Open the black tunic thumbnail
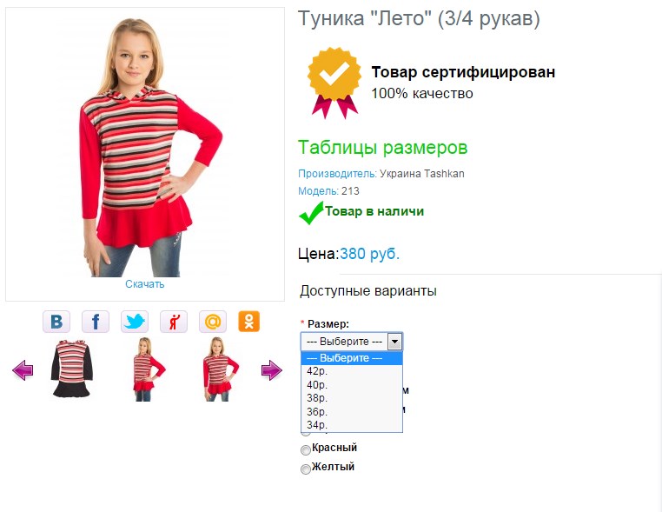Viewport: 662px width, 512px height. (71, 369)
